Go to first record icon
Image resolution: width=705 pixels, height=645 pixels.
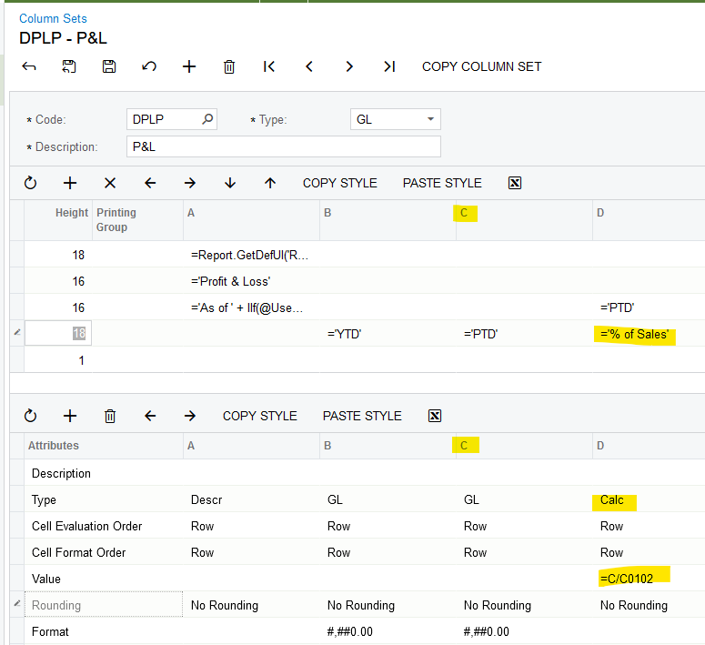pyautogui.click(x=269, y=66)
